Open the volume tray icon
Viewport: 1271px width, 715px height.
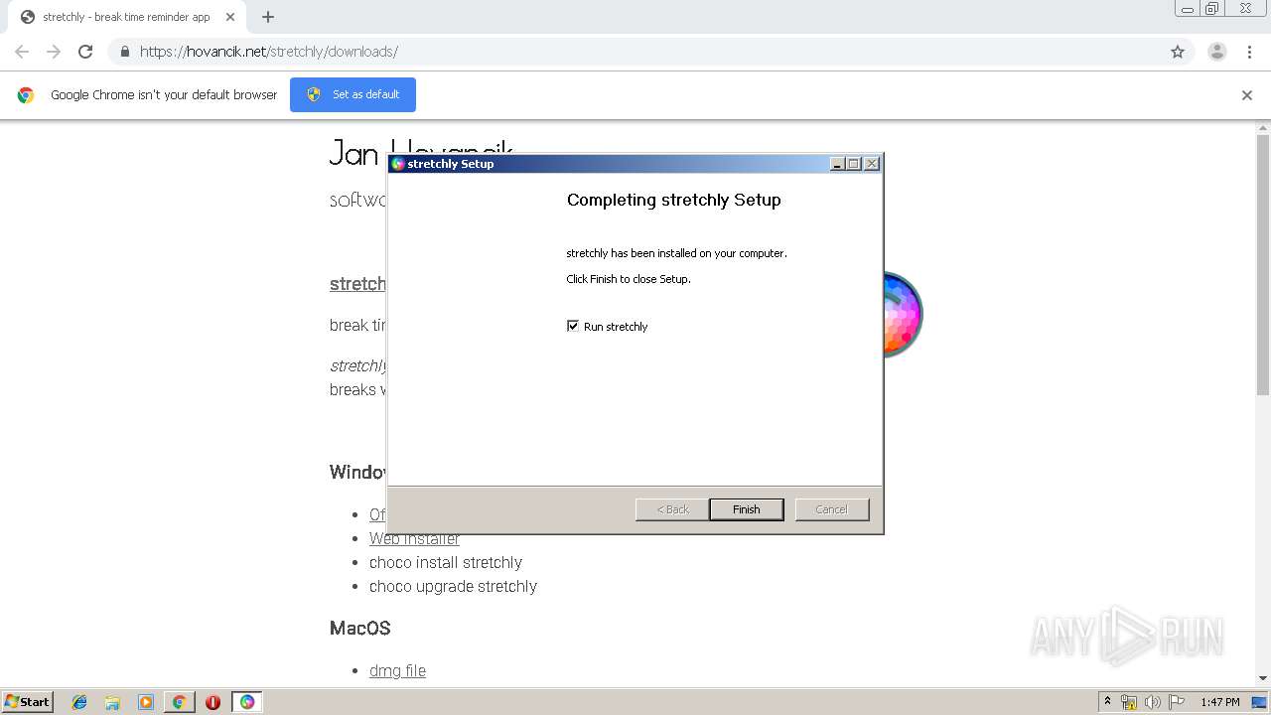click(1153, 702)
